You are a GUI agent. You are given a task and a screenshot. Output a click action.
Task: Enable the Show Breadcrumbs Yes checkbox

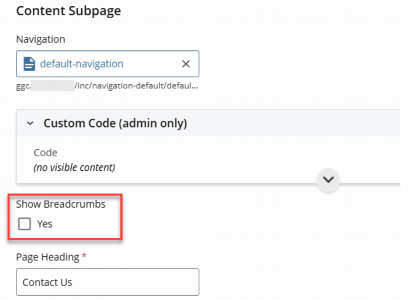coord(25,223)
